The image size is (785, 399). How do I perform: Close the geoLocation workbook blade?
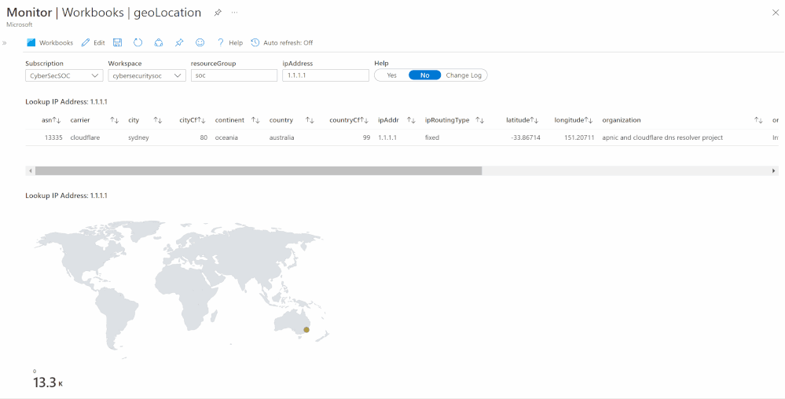click(776, 13)
